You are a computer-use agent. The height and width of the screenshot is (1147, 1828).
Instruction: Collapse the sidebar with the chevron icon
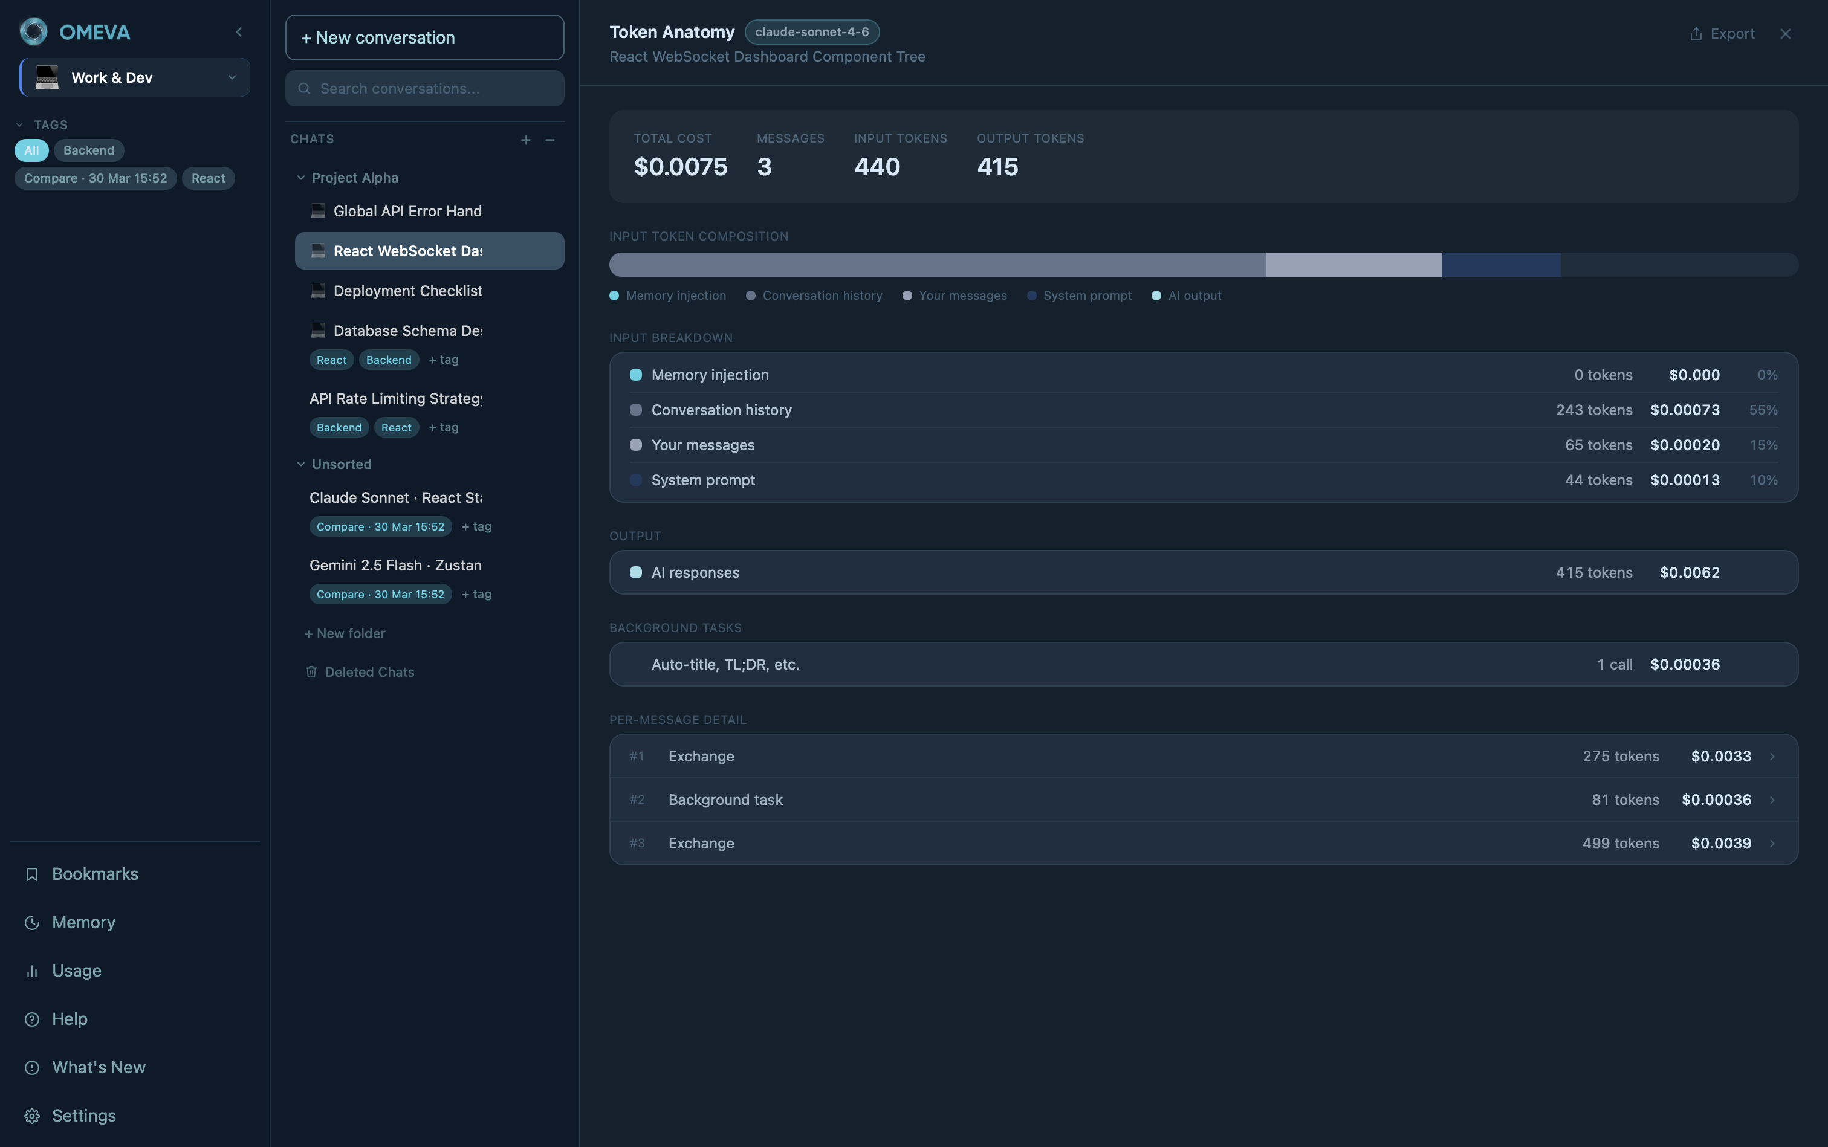point(239,32)
